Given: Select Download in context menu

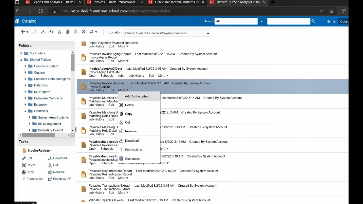Looking at the screenshot, I should point(139,141).
